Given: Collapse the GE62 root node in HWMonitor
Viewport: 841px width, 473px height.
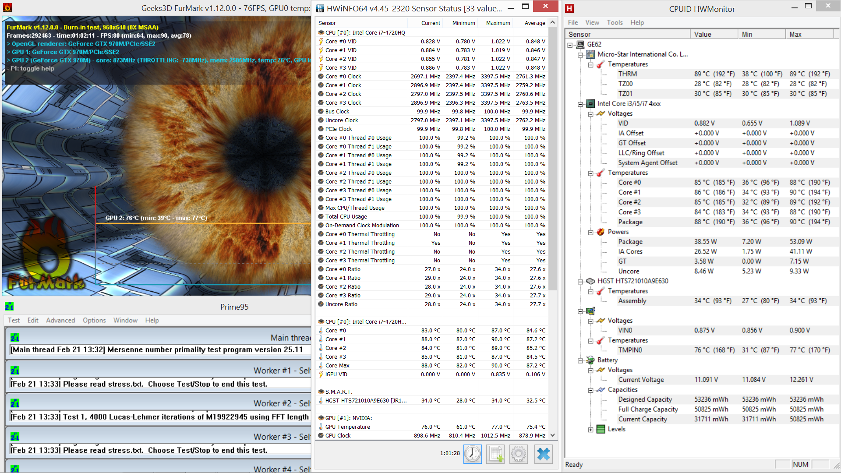Looking at the screenshot, I should point(570,45).
